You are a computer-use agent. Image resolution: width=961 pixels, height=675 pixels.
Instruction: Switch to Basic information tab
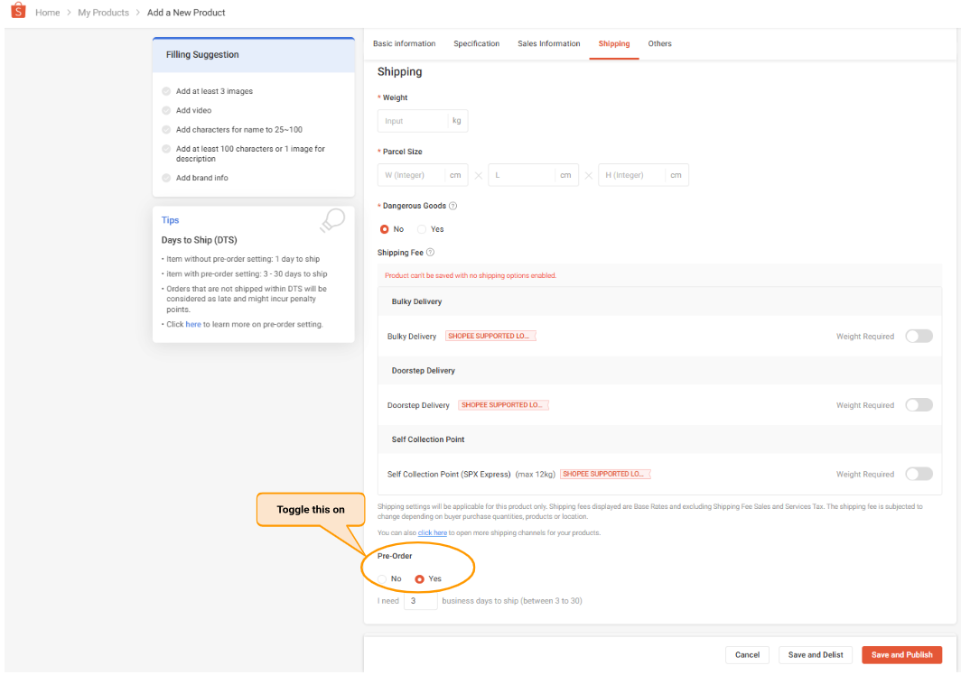tap(404, 43)
